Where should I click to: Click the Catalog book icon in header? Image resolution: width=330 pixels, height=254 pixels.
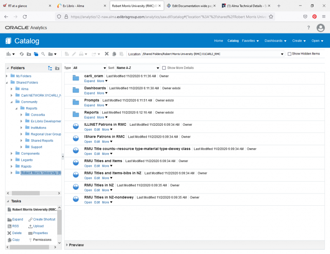8,41
